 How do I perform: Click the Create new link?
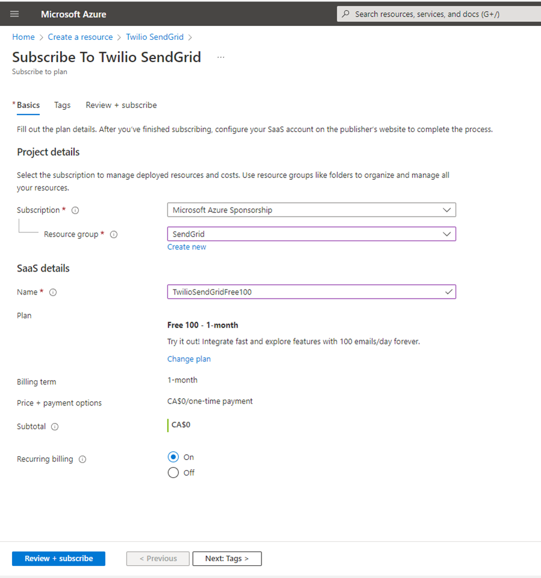(x=187, y=247)
